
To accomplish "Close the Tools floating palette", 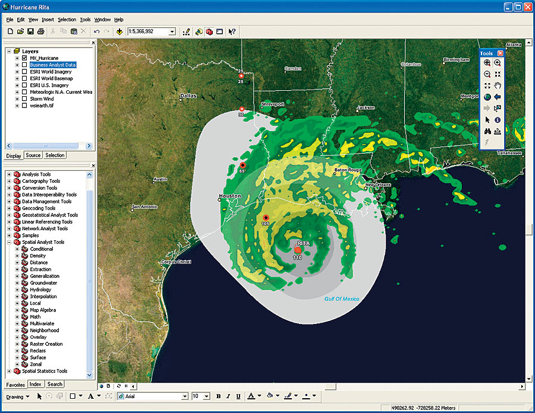I will pyautogui.click(x=500, y=53).
